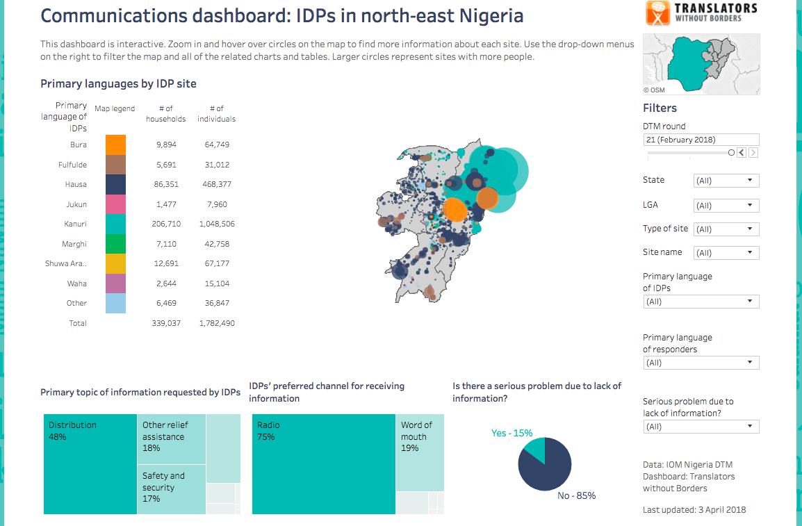Step forward to the next DTM round
The width and height of the screenshot is (802, 526).
point(753,153)
